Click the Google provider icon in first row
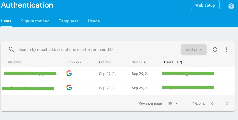Viewport: 238px width, 120px height. coord(69,74)
